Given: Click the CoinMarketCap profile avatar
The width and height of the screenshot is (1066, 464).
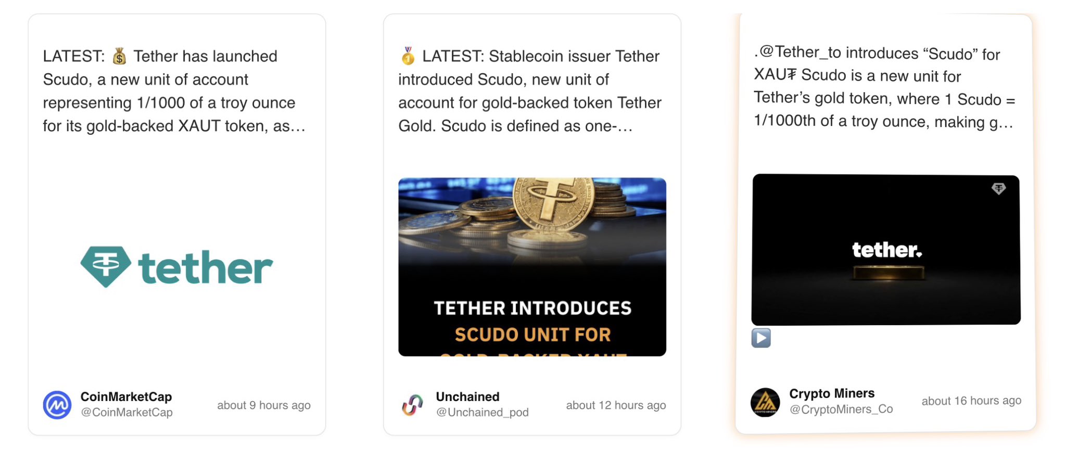Looking at the screenshot, I should click(x=57, y=405).
